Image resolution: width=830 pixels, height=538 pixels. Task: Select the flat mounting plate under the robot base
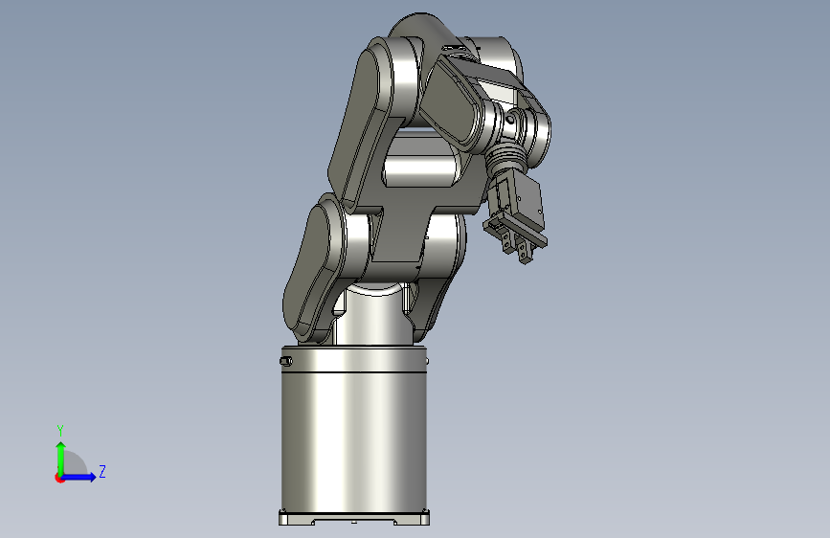(x=354, y=517)
